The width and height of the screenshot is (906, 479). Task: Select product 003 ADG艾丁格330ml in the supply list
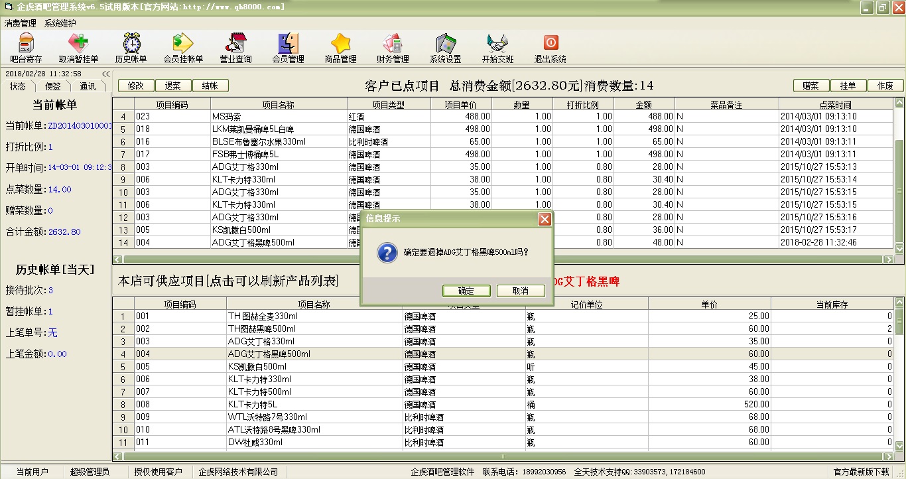[x=503, y=341]
